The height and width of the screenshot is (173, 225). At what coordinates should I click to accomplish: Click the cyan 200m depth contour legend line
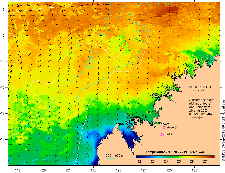click(110, 158)
